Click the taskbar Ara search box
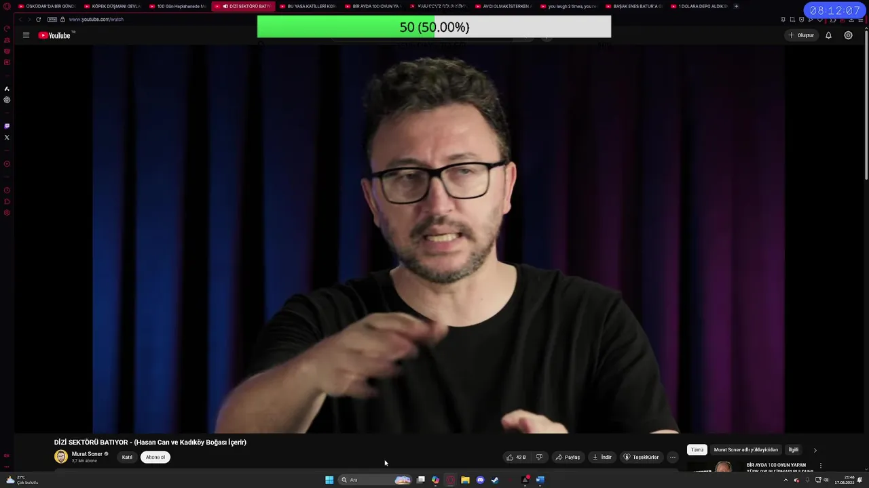The image size is (869, 488). click(375, 480)
